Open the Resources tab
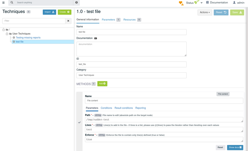This screenshot has height=151, width=248. (x=129, y=19)
